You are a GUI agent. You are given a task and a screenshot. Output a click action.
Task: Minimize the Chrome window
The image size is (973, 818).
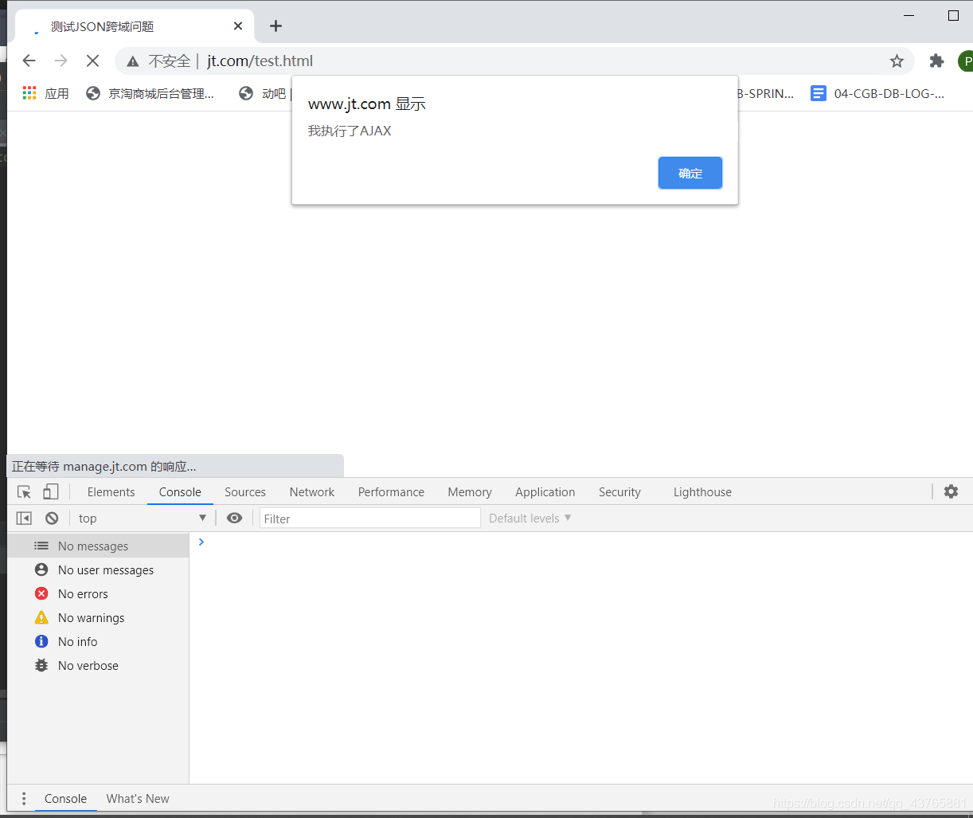coord(909,15)
